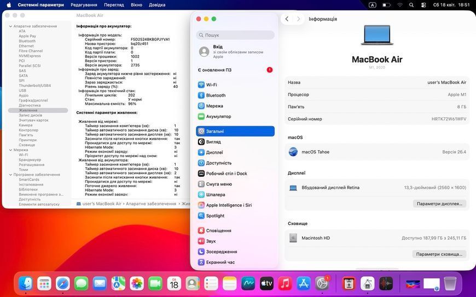Open Freeform app in the Dock
The width and height of the screenshot is (476, 297).
coord(248,284)
